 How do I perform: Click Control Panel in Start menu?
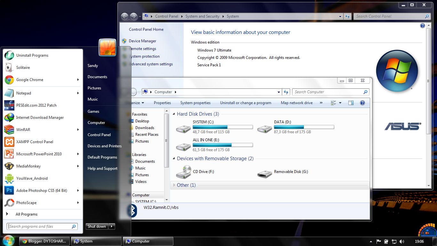tap(99, 135)
